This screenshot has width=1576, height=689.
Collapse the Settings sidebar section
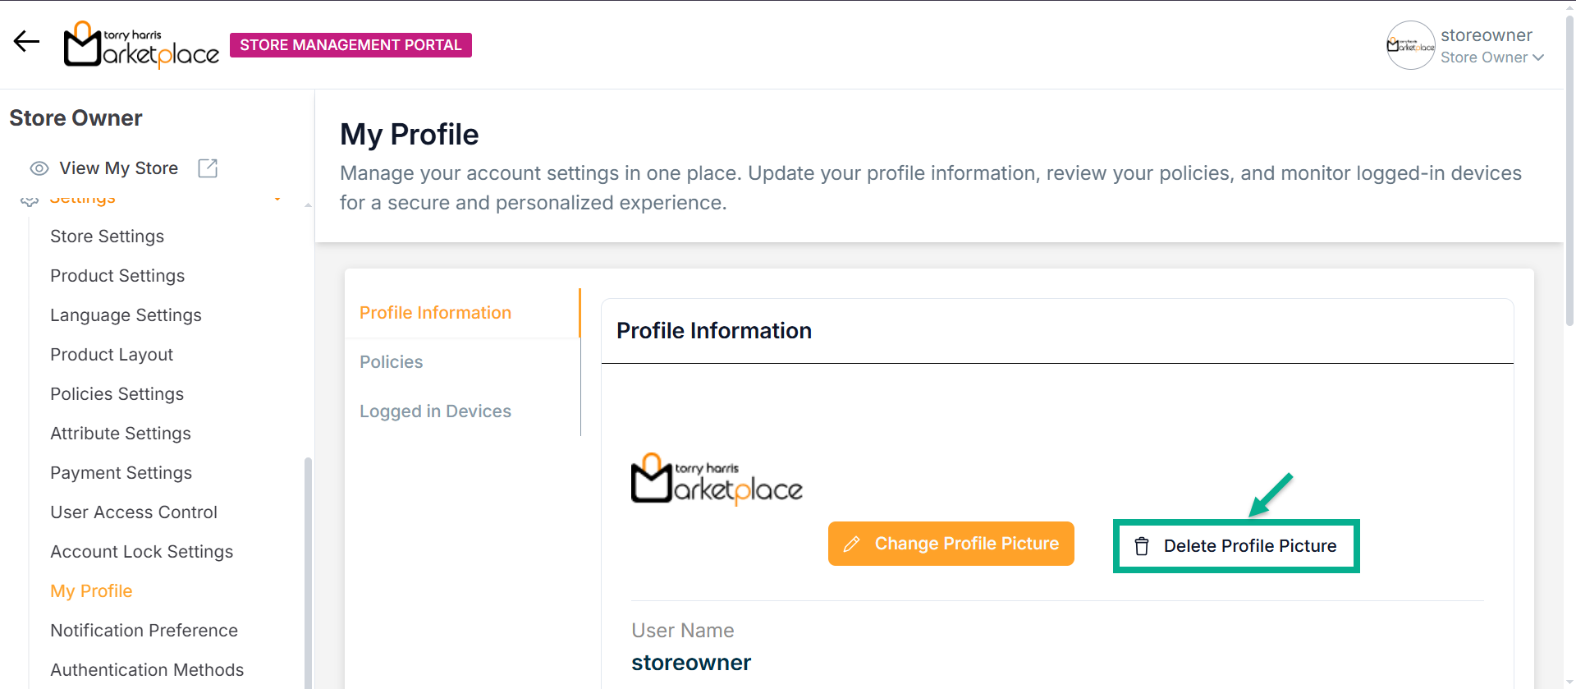[x=277, y=199]
